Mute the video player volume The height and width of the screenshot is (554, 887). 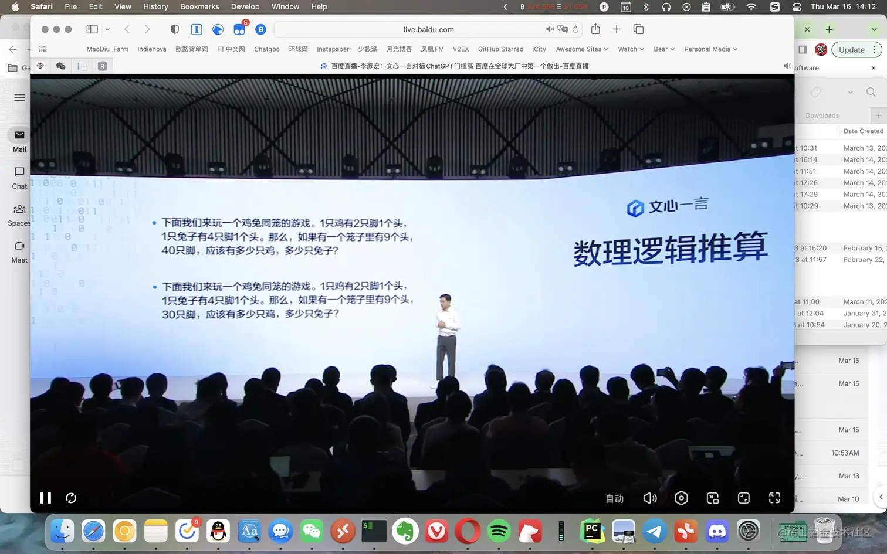click(x=650, y=498)
